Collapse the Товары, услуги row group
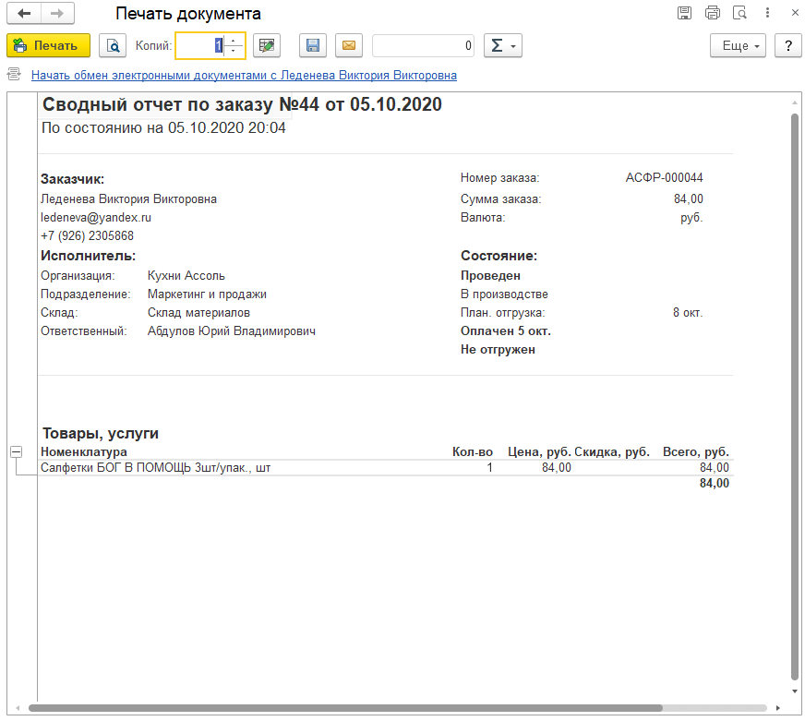 point(16,451)
